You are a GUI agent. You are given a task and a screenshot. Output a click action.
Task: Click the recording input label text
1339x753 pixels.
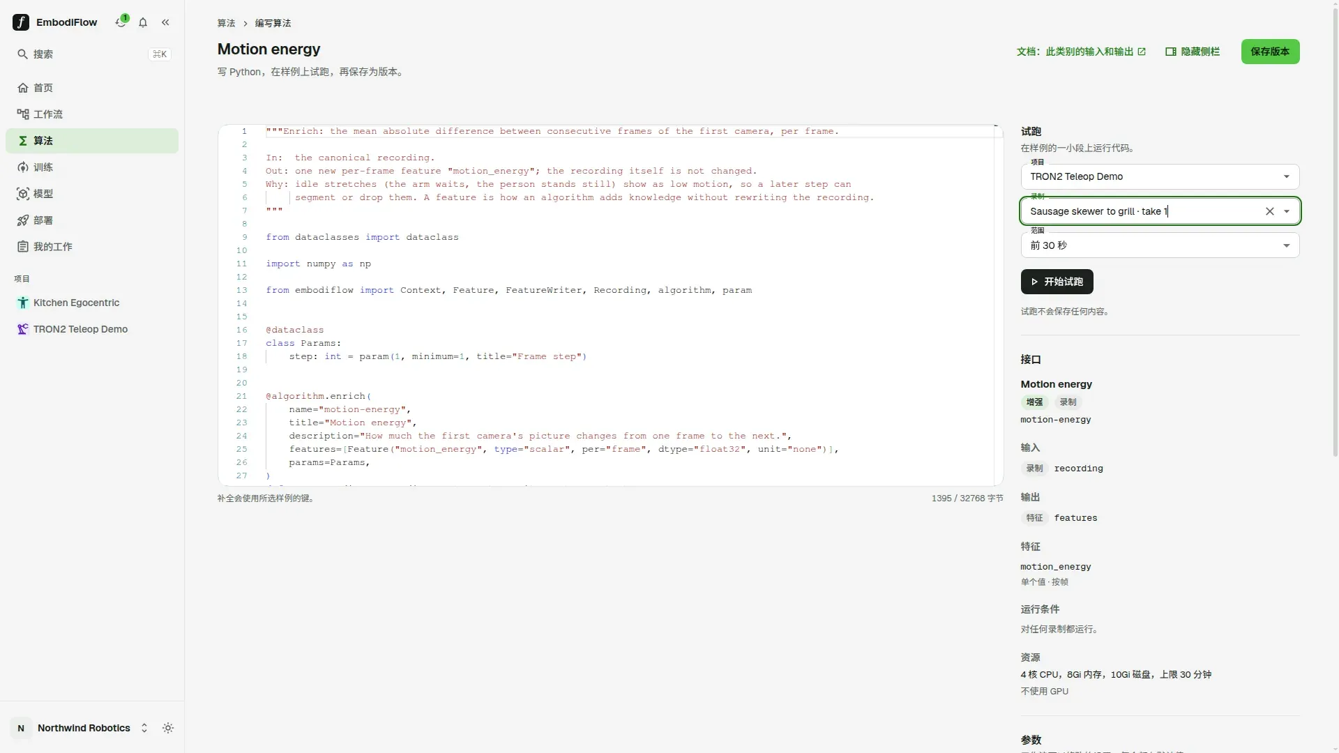click(x=1078, y=469)
